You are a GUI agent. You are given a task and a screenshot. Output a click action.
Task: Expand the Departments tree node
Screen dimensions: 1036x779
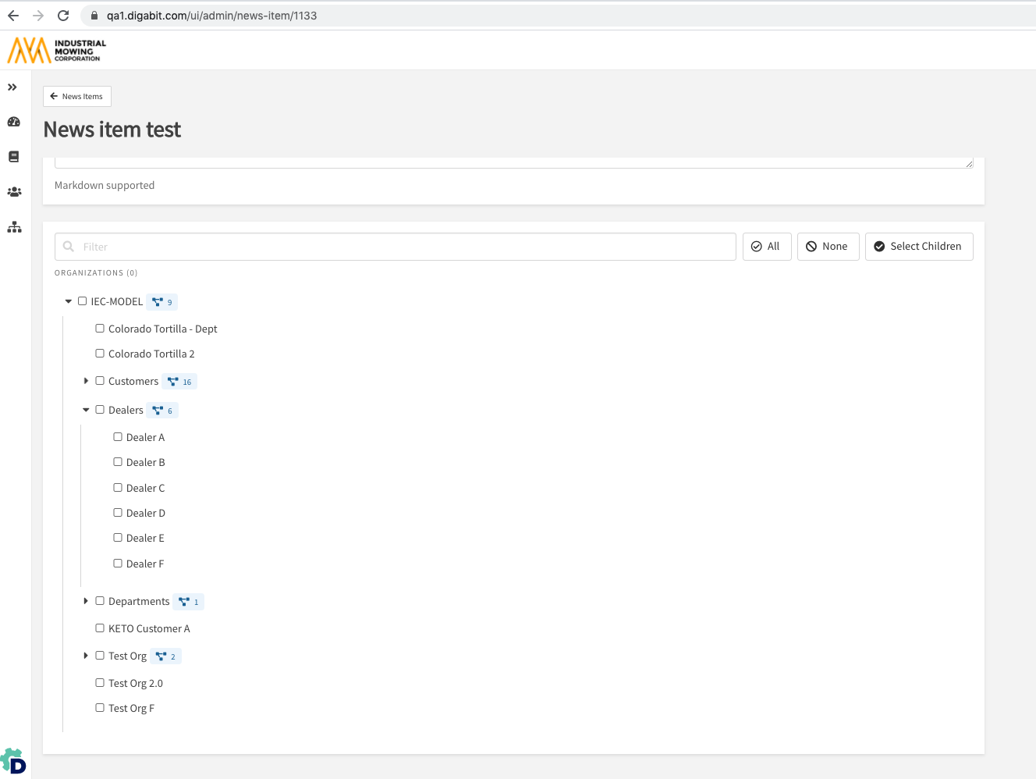click(x=86, y=601)
